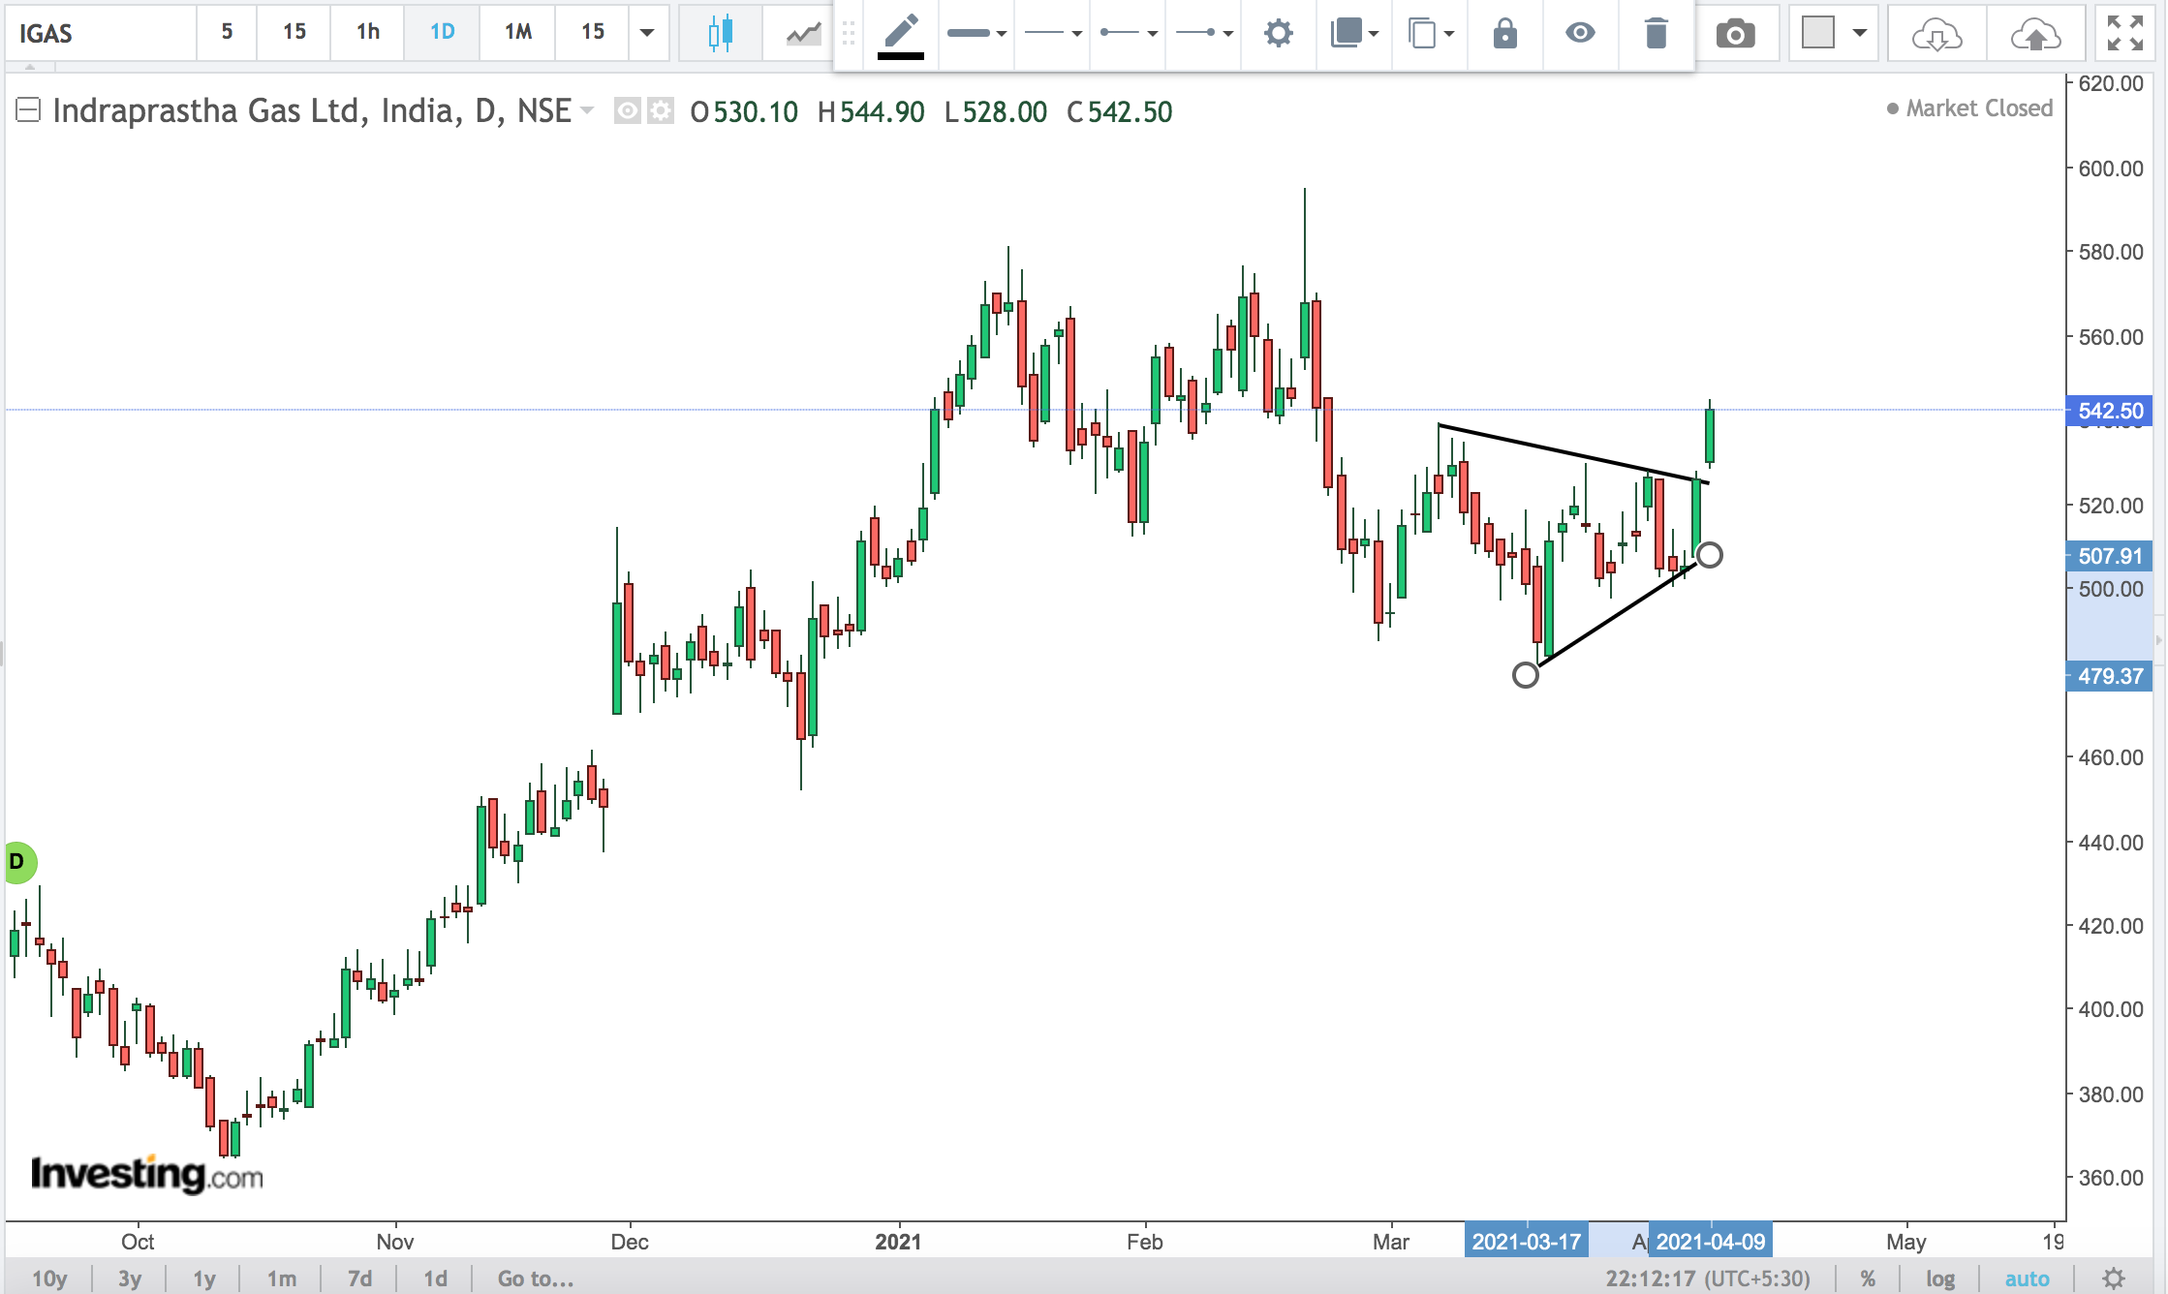
Task: Switch to the 1h timeframe
Action: (x=368, y=32)
